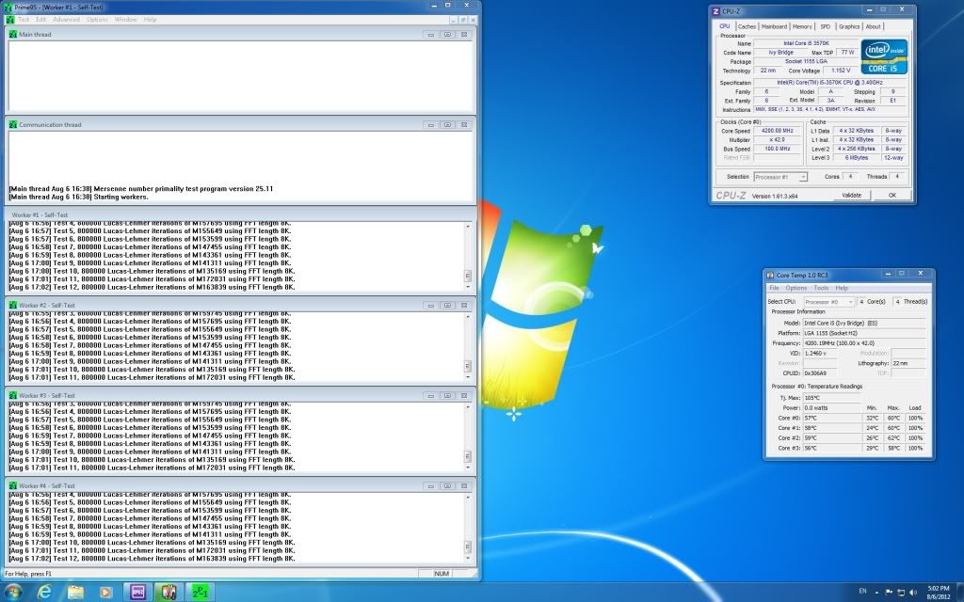Viewport: 964px width, 602px height.
Task: Open Internet Explorer from the taskbar
Action: click(x=43, y=592)
